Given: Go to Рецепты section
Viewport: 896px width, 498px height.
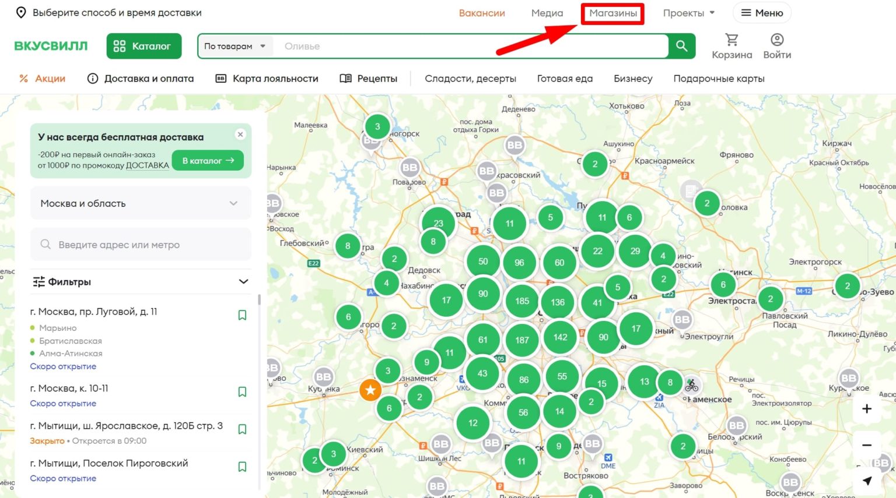Looking at the screenshot, I should pyautogui.click(x=369, y=79).
